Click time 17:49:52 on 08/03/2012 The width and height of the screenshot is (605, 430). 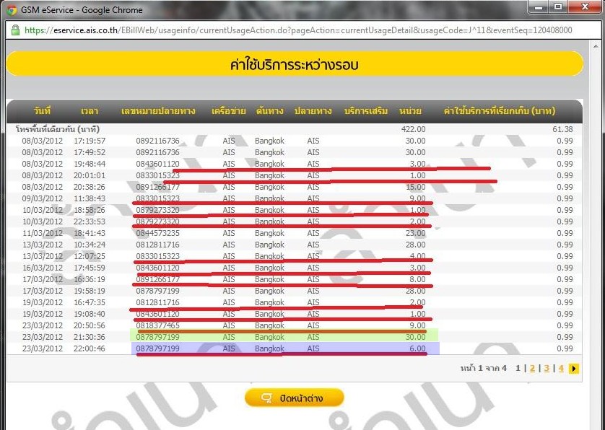(89, 152)
